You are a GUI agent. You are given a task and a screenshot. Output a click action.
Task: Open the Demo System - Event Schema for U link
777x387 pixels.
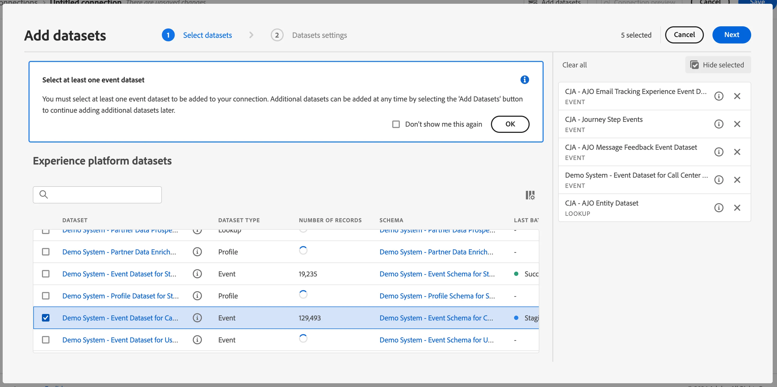pos(436,339)
